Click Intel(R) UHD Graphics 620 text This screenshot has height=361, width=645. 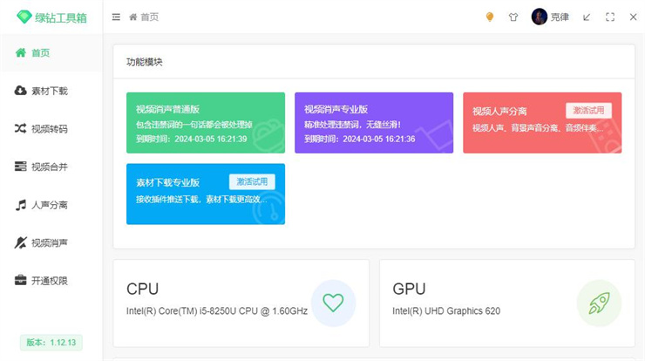pos(446,310)
